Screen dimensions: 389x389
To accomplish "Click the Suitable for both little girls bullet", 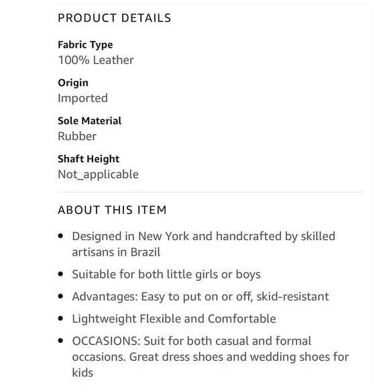I will (x=166, y=274).
